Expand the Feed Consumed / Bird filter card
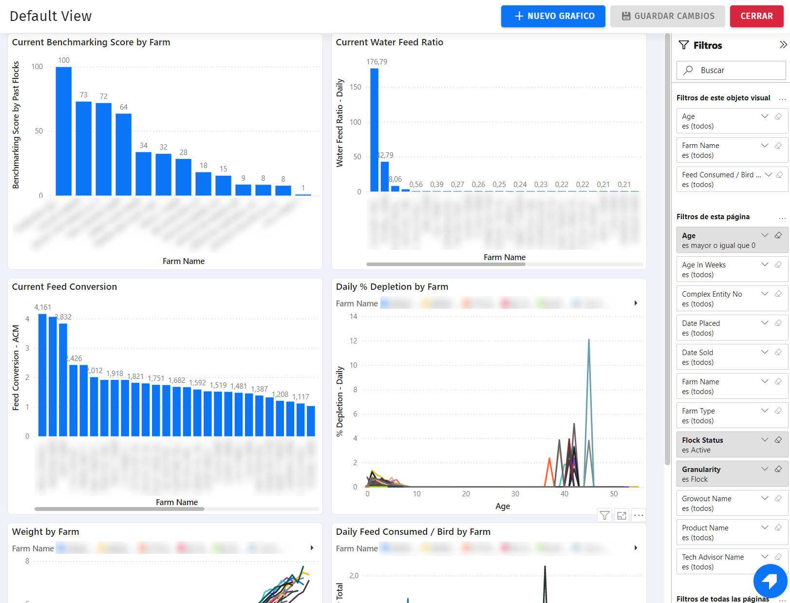This screenshot has width=790, height=603. (769, 175)
